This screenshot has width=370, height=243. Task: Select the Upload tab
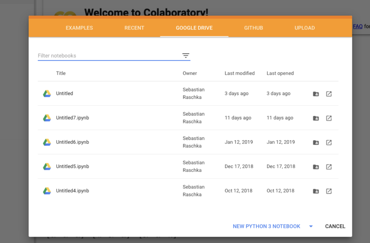(x=305, y=28)
